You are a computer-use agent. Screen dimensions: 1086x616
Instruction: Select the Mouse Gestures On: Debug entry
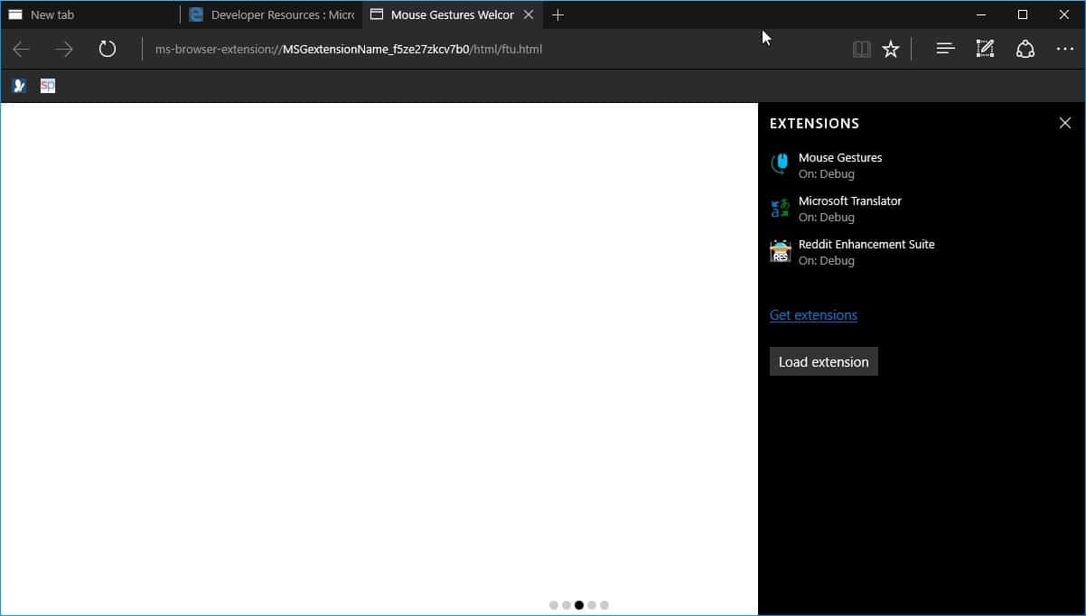pyautogui.click(x=840, y=165)
